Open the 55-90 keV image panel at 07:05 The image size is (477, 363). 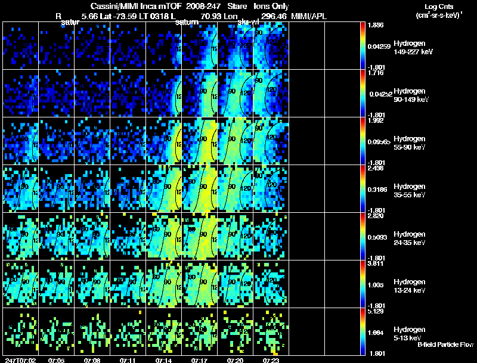(56, 141)
